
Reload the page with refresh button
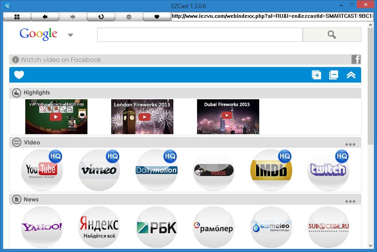tap(101, 17)
